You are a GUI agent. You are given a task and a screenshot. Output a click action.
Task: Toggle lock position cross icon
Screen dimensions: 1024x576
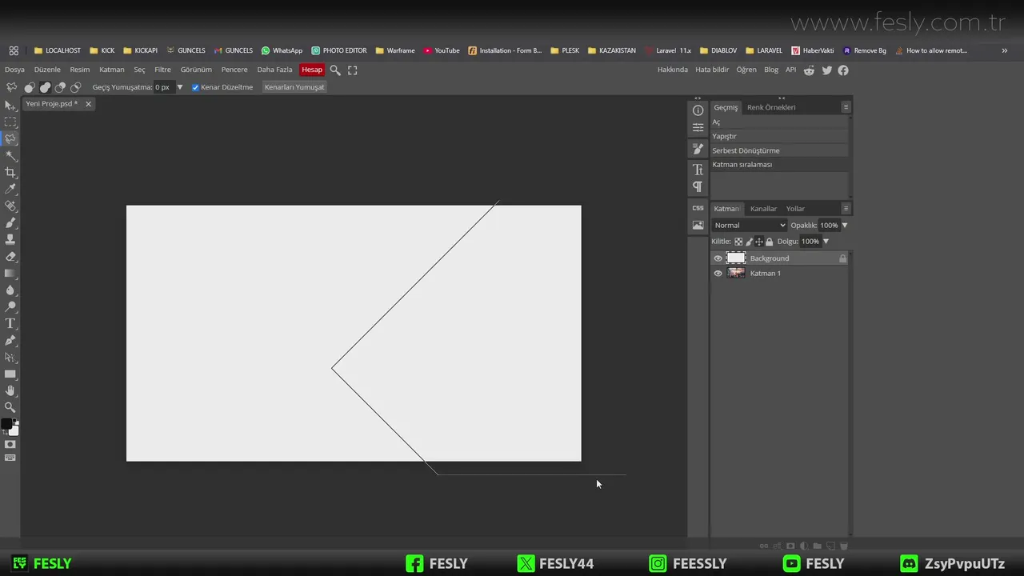tap(759, 242)
